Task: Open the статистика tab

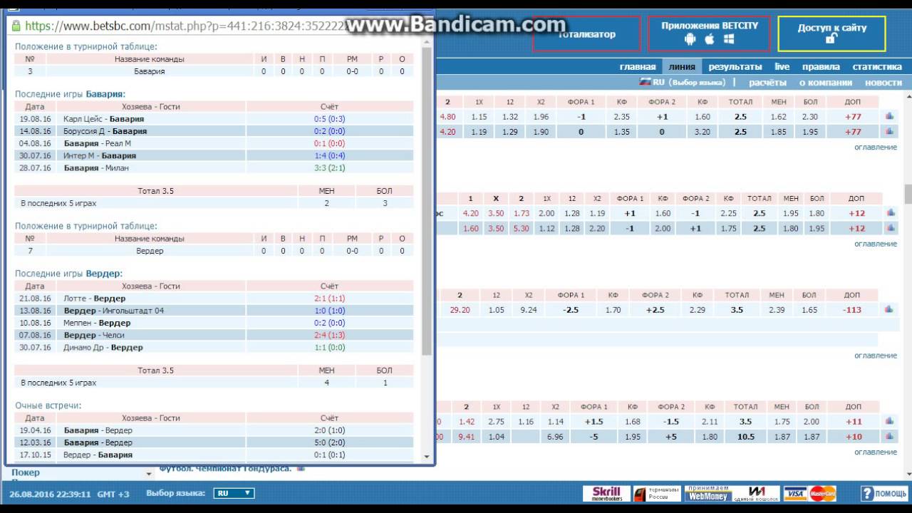Action: [x=877, y=66]
